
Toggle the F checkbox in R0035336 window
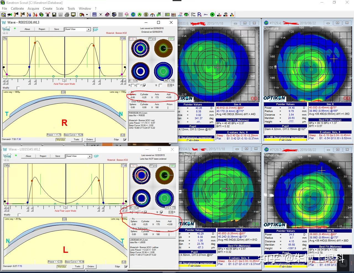coord(144,85)
